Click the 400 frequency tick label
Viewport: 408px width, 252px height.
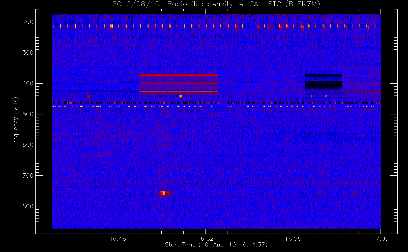click(28, 83)
